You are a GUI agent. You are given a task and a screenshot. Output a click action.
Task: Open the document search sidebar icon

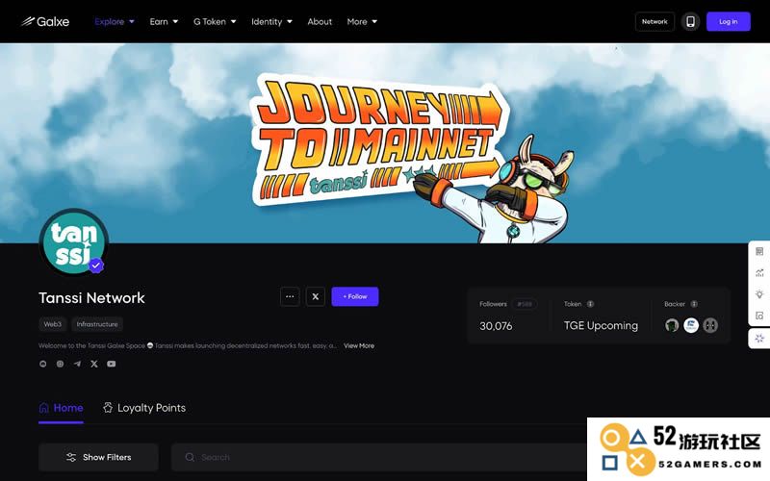coord(759,316)
